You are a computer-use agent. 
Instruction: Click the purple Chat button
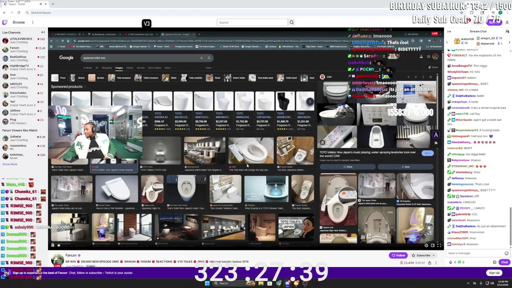(x=504, y=262)
